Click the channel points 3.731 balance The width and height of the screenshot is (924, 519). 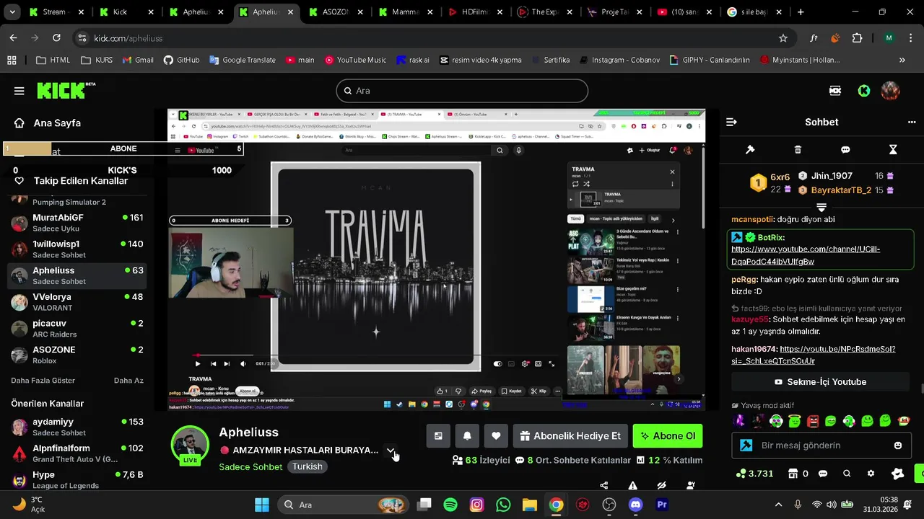(x=755, y=474)
